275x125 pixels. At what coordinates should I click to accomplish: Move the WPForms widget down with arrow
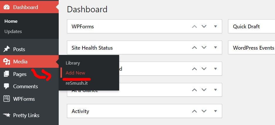[204, 27]
